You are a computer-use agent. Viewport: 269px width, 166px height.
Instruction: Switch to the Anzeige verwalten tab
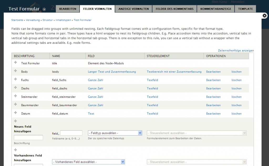click(133, 9)
